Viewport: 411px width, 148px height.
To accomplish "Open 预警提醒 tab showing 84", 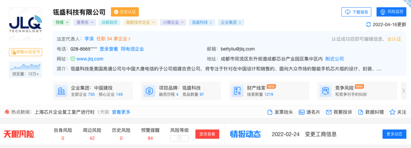I will pyautogui.click(x=150, y=134).
